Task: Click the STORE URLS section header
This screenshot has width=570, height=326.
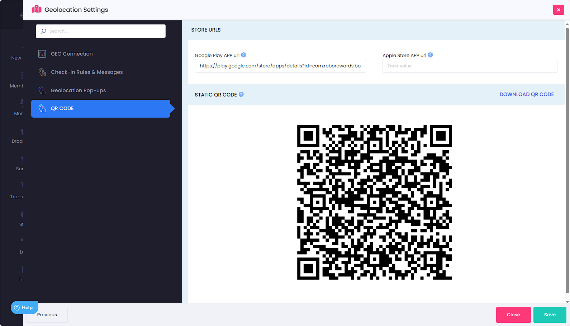Action: pos(206,30)
